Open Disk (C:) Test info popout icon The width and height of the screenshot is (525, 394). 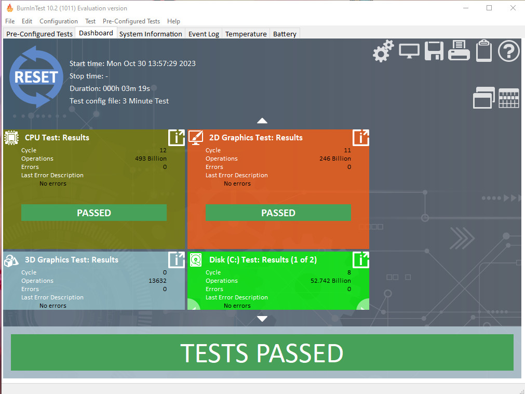(361, 260)
